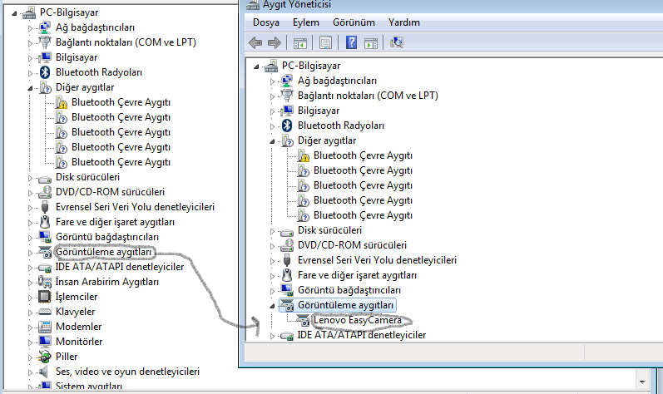Select Görüntüleme aygıtları in the right window

[345, 305]
